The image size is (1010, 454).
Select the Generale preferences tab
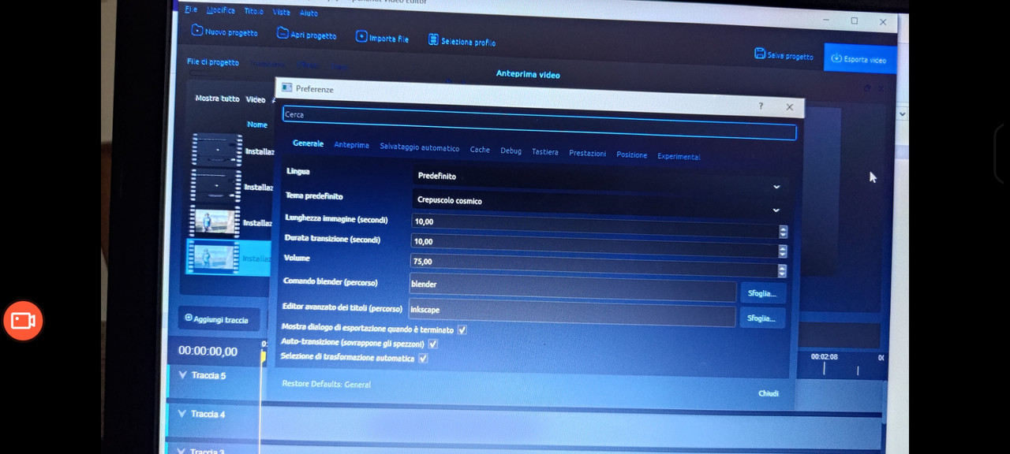coord(308,143)
